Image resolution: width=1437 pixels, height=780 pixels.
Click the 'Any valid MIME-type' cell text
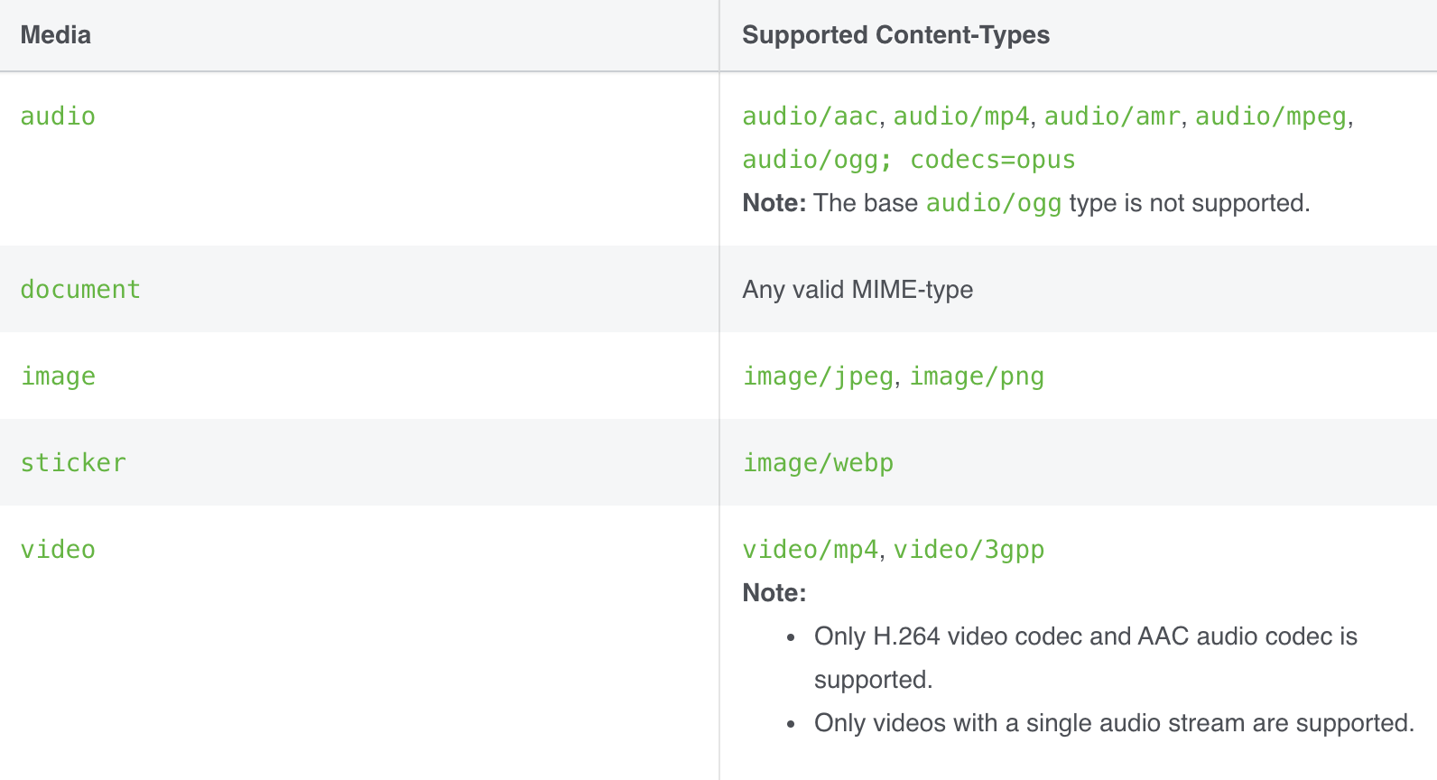858,290
